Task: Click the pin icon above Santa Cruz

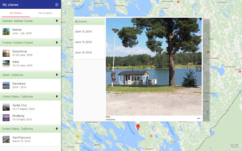Action: pos(57,97)
